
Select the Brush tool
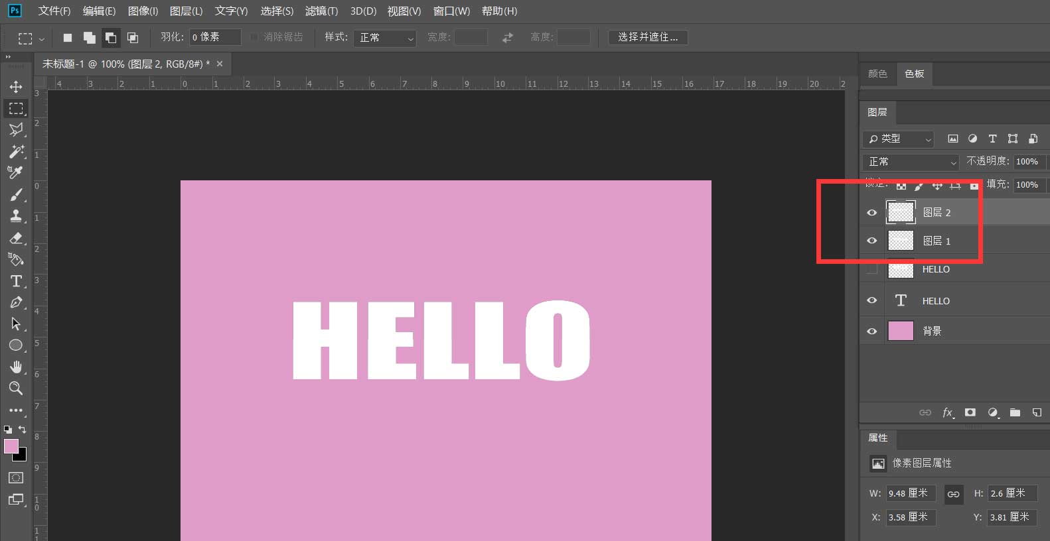tap(16, 194)
